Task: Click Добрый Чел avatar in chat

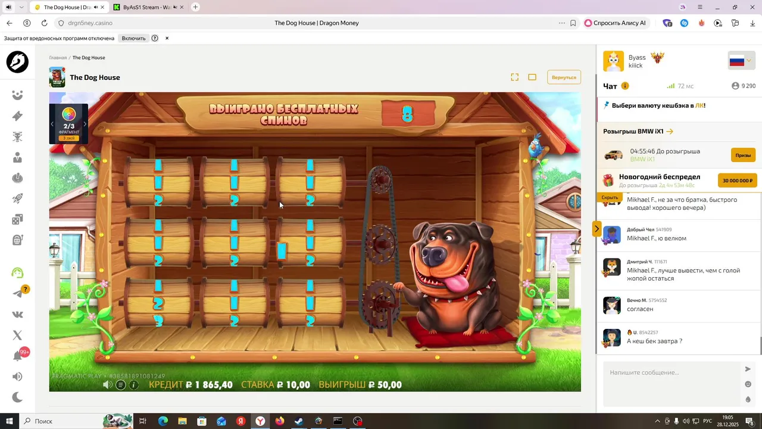Action: [x=612, y=235]
